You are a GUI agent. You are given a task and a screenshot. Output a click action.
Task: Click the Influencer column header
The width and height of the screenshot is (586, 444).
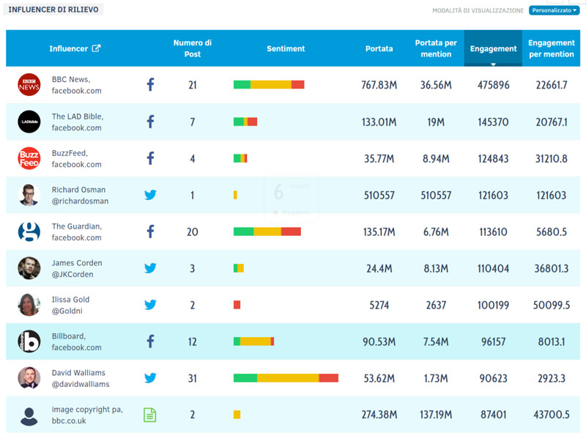69,48
